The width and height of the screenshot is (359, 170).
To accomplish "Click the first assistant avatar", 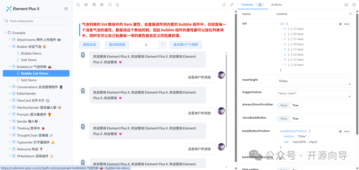I will (x=83, y=55).
